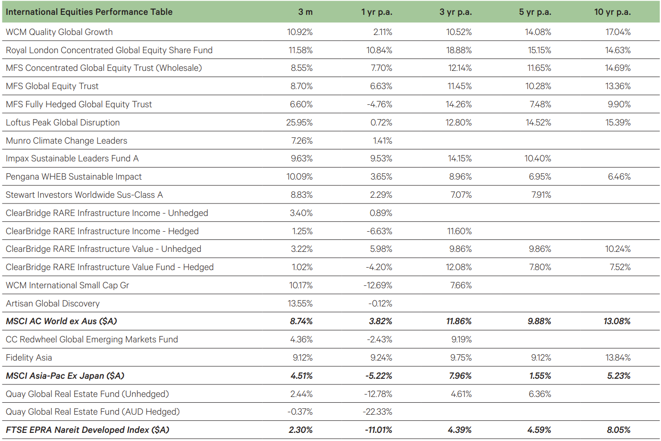
Task: Select the -4.76% value for MFS Fully Hedged
Action: coord(380,104)
